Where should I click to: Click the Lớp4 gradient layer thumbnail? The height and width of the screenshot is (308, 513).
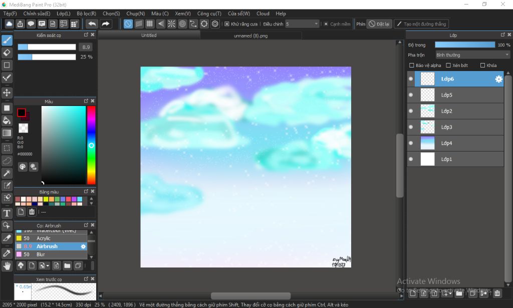(x=427, y=143)
